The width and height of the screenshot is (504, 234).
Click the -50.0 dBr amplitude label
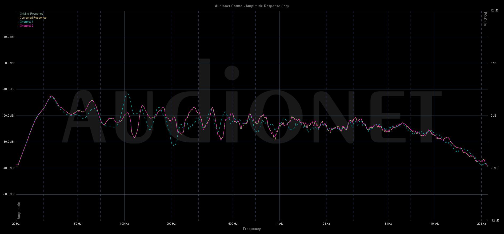tap(9, 194)
